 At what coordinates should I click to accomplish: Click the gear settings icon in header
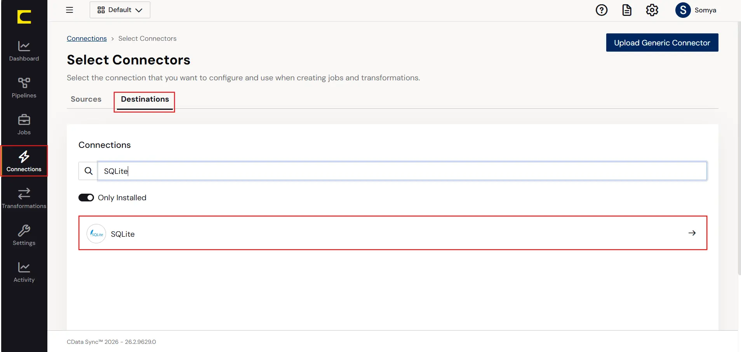tap(652, 10)
